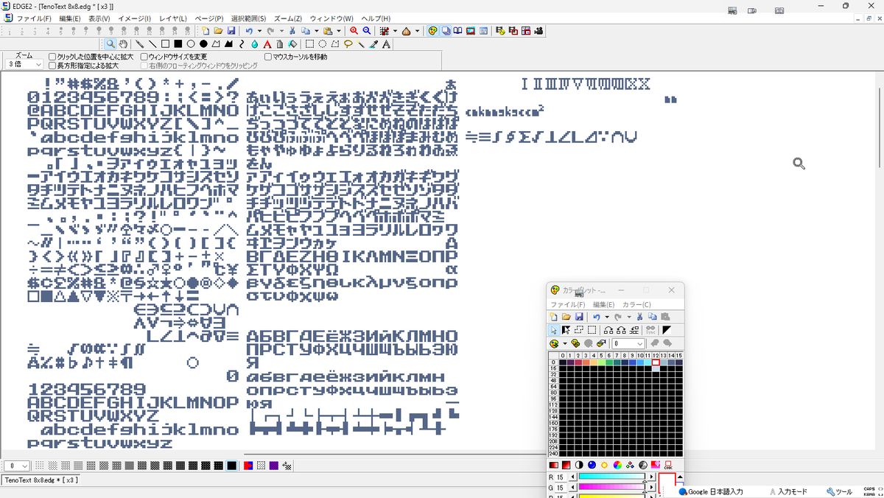Select the eyedropper color picker tool

tap(373, 44)
